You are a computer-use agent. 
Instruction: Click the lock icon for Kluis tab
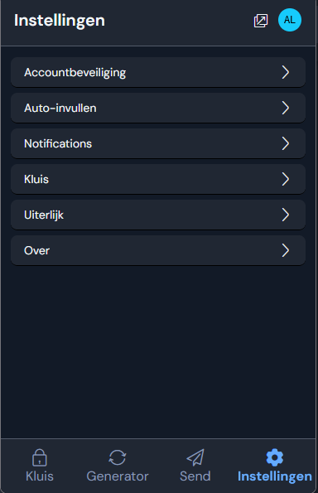40,457
